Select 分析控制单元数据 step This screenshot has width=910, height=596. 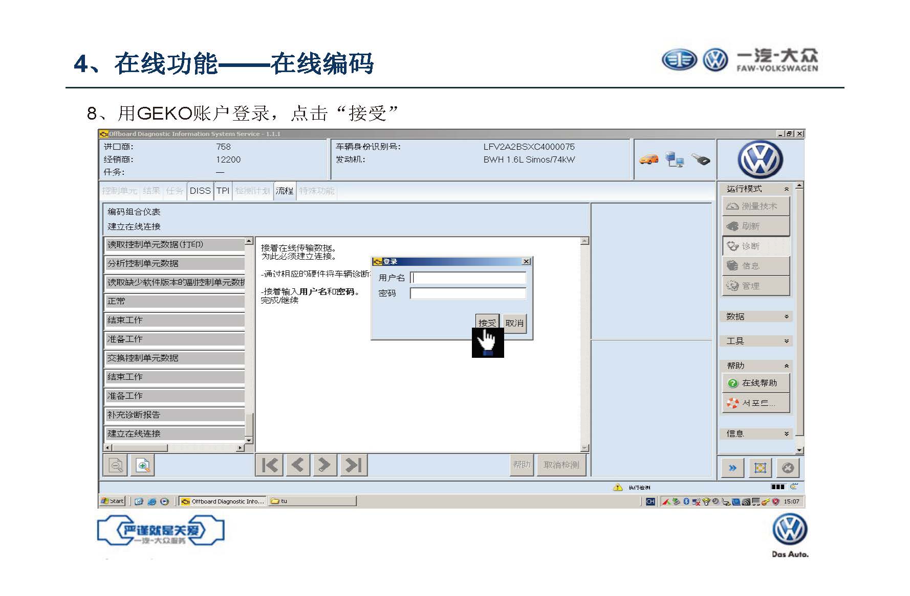click(175, 264)
